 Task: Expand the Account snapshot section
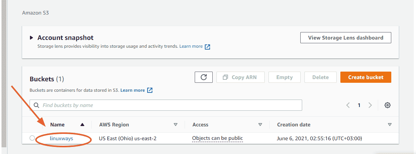31,38
